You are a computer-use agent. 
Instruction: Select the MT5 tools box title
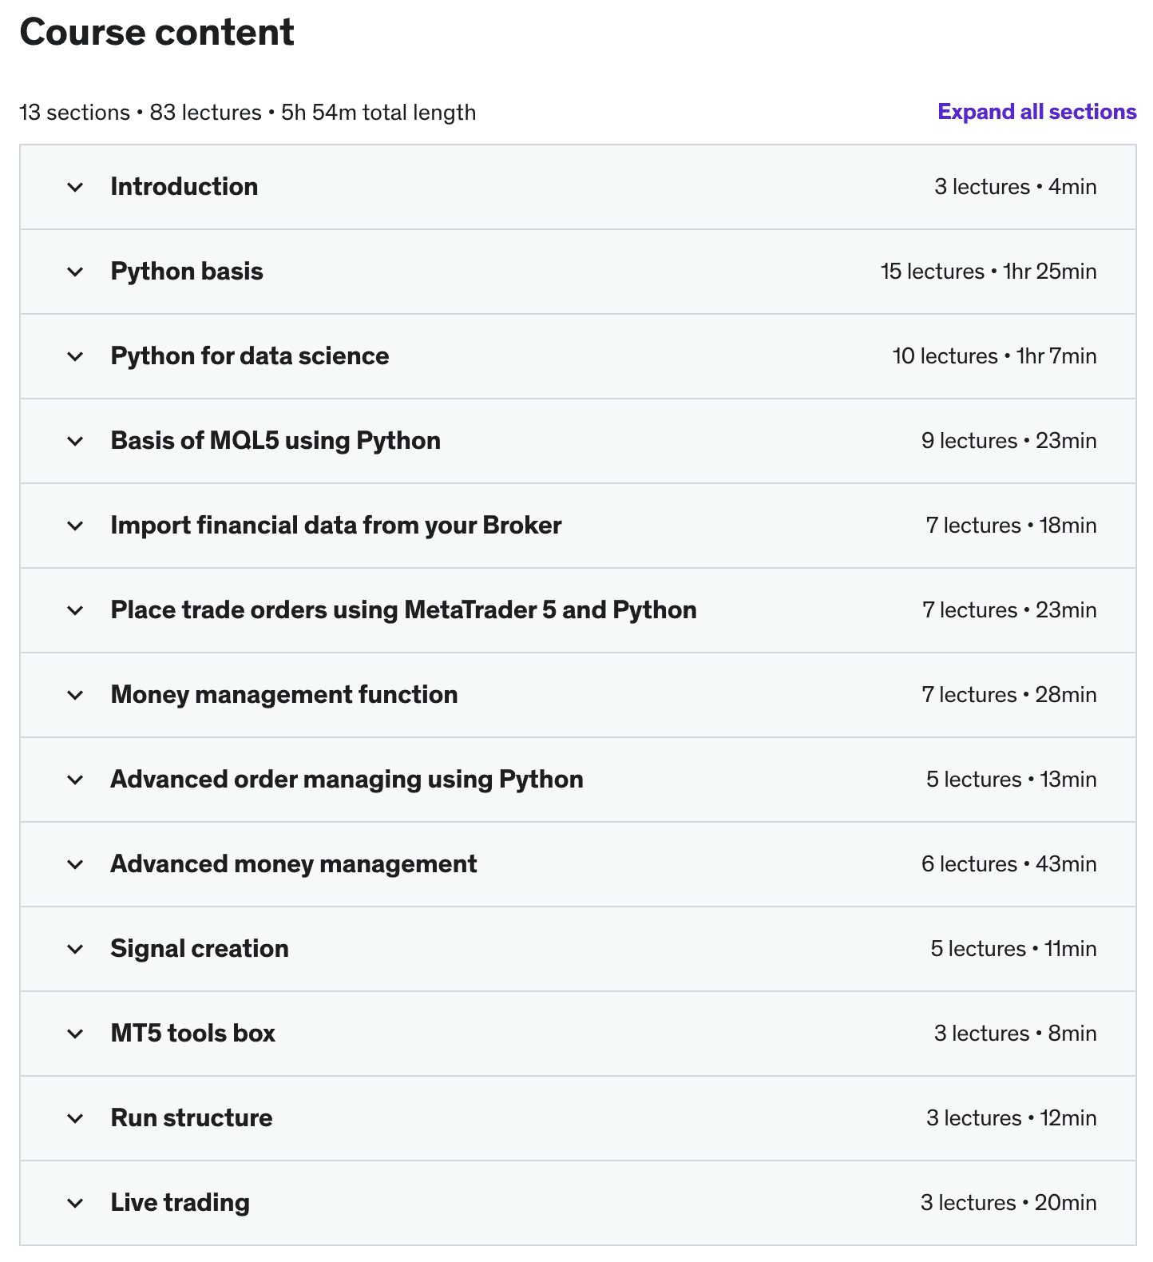[x=193, y=1034]
